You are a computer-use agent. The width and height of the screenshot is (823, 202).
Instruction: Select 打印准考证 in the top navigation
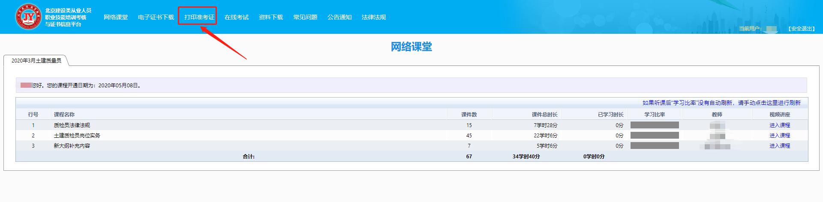point(199,17)
